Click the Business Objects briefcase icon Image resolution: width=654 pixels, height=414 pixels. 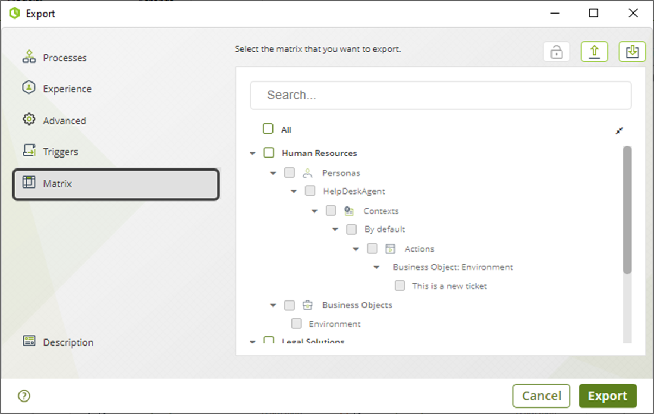click(308, 305)
